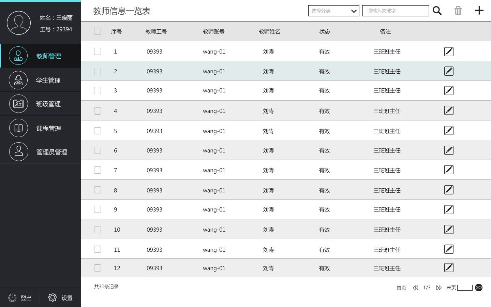Check the checkbox for row 9
Viewport: 491px width, 307px height.
coord(98,209)
